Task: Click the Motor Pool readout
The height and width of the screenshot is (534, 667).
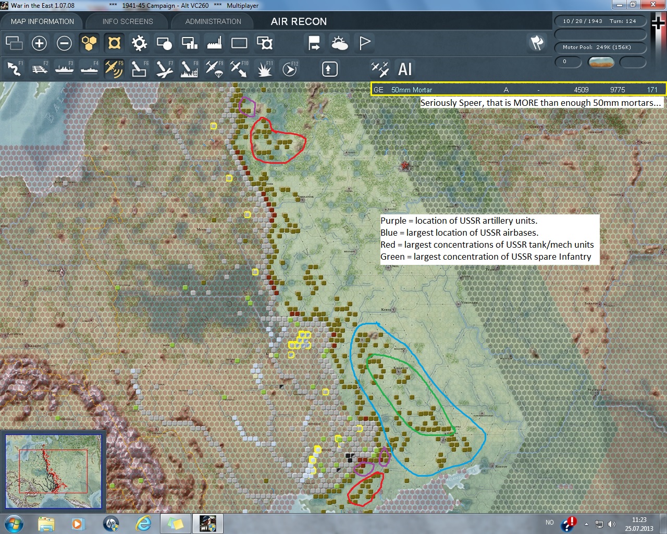Action: (599, 47)
